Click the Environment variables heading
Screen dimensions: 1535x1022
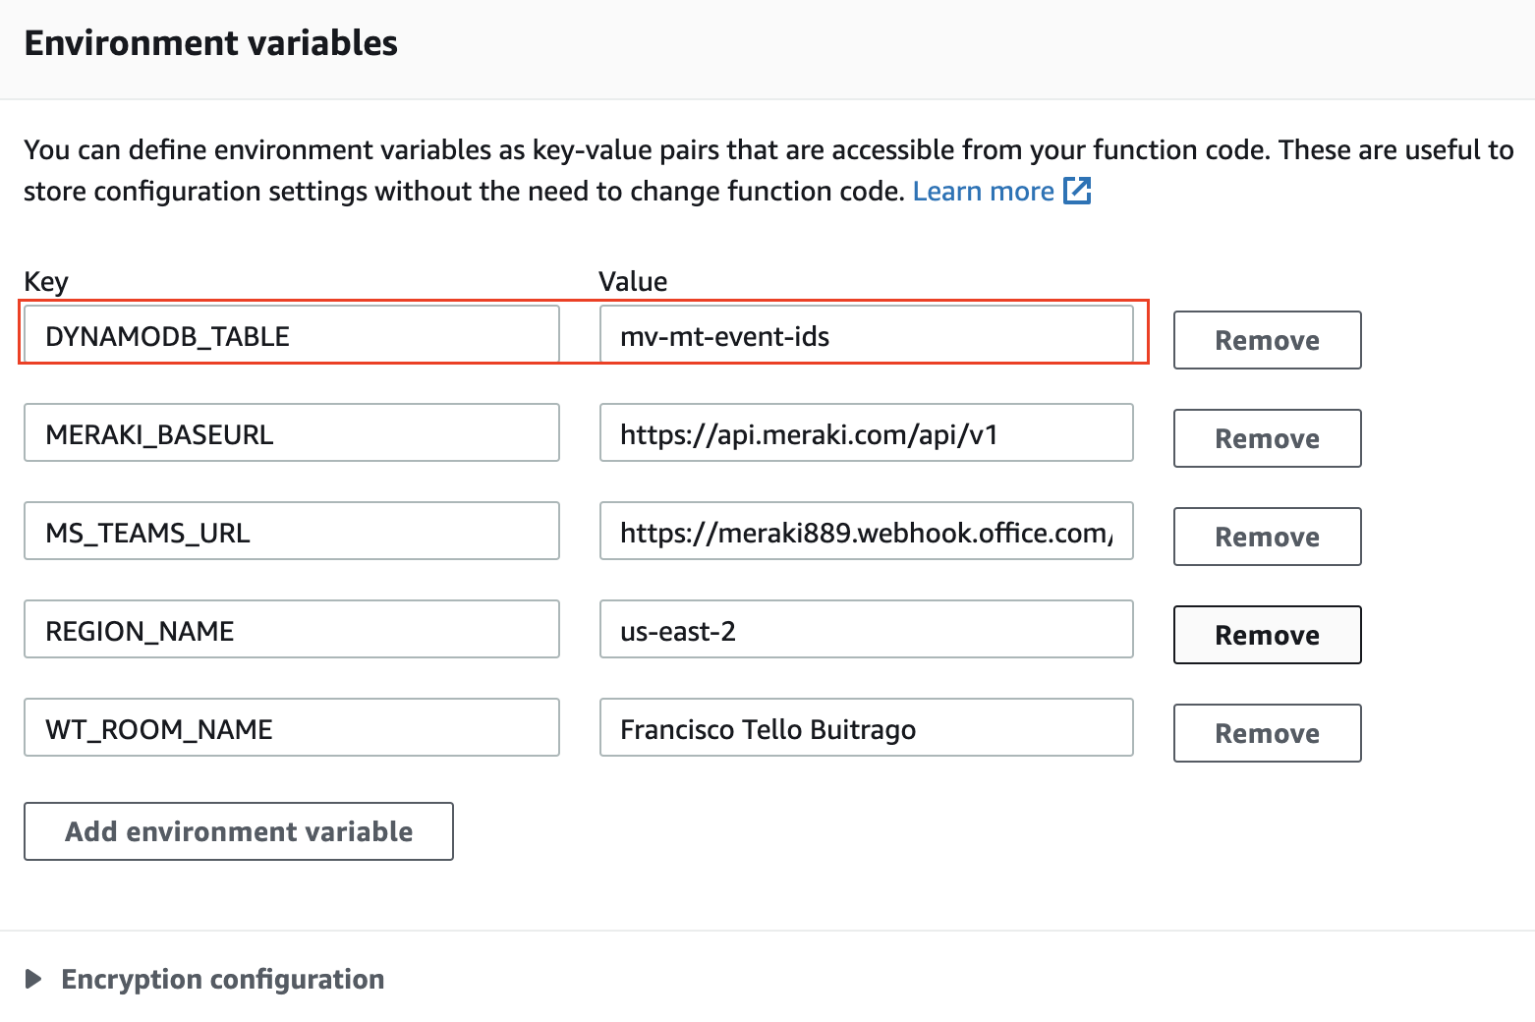point(211,43)
